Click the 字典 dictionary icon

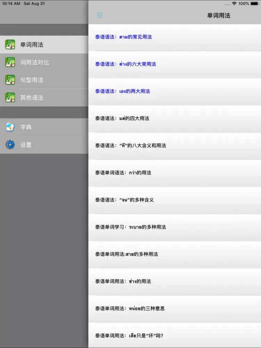(10, 127)
